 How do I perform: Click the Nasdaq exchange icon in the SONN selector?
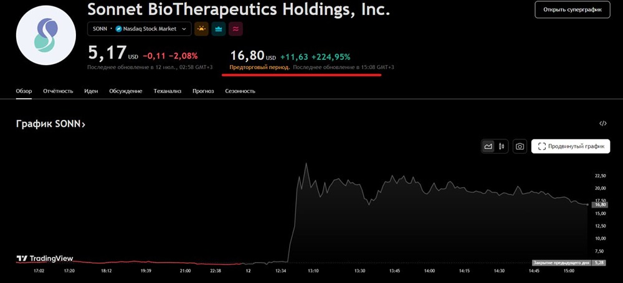pos(119,29)
